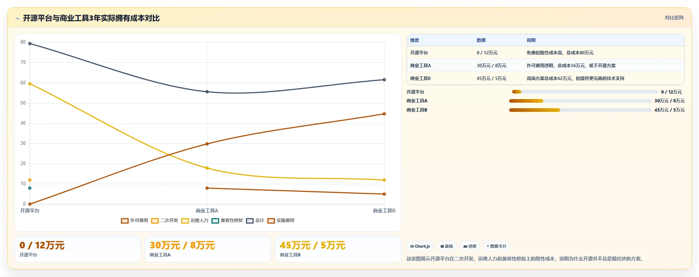The width and height of the screenshot is (699, 277).
Task: Click the 数据卡片 chip
Action: click(x=497, y=246)
